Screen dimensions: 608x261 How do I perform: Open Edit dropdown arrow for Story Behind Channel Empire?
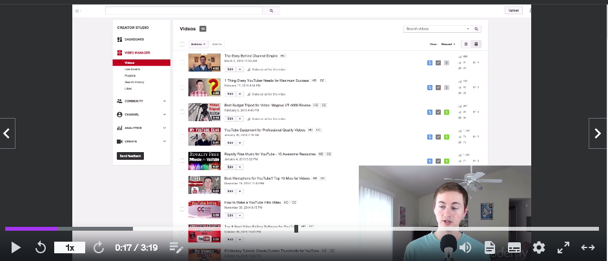coord(240,70)
